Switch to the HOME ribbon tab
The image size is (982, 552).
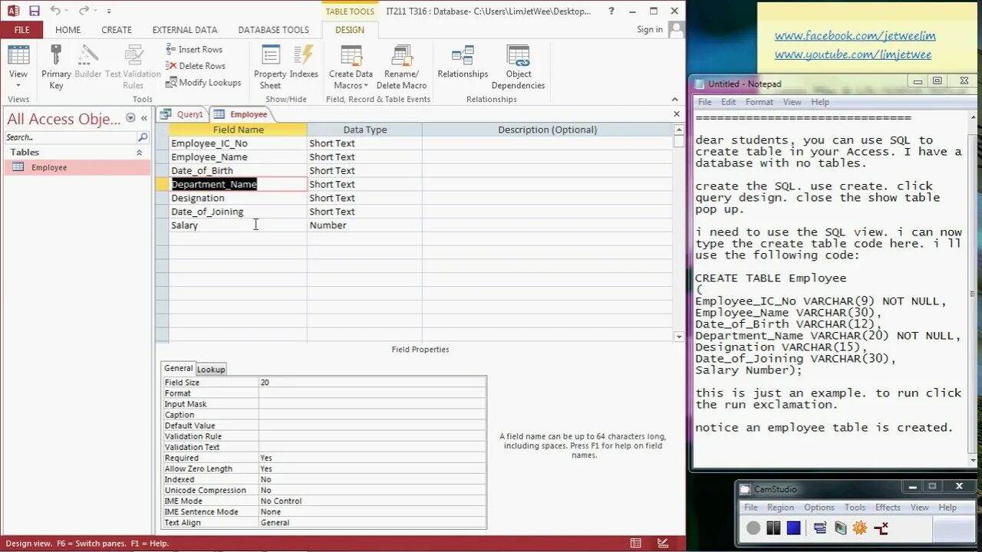click(68, 30)
